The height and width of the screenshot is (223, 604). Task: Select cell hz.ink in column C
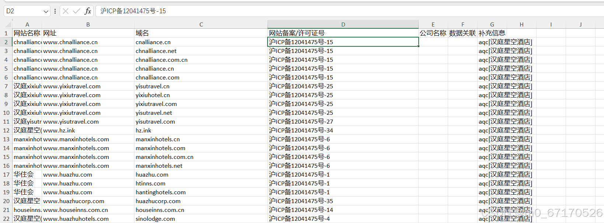point(201,130)
